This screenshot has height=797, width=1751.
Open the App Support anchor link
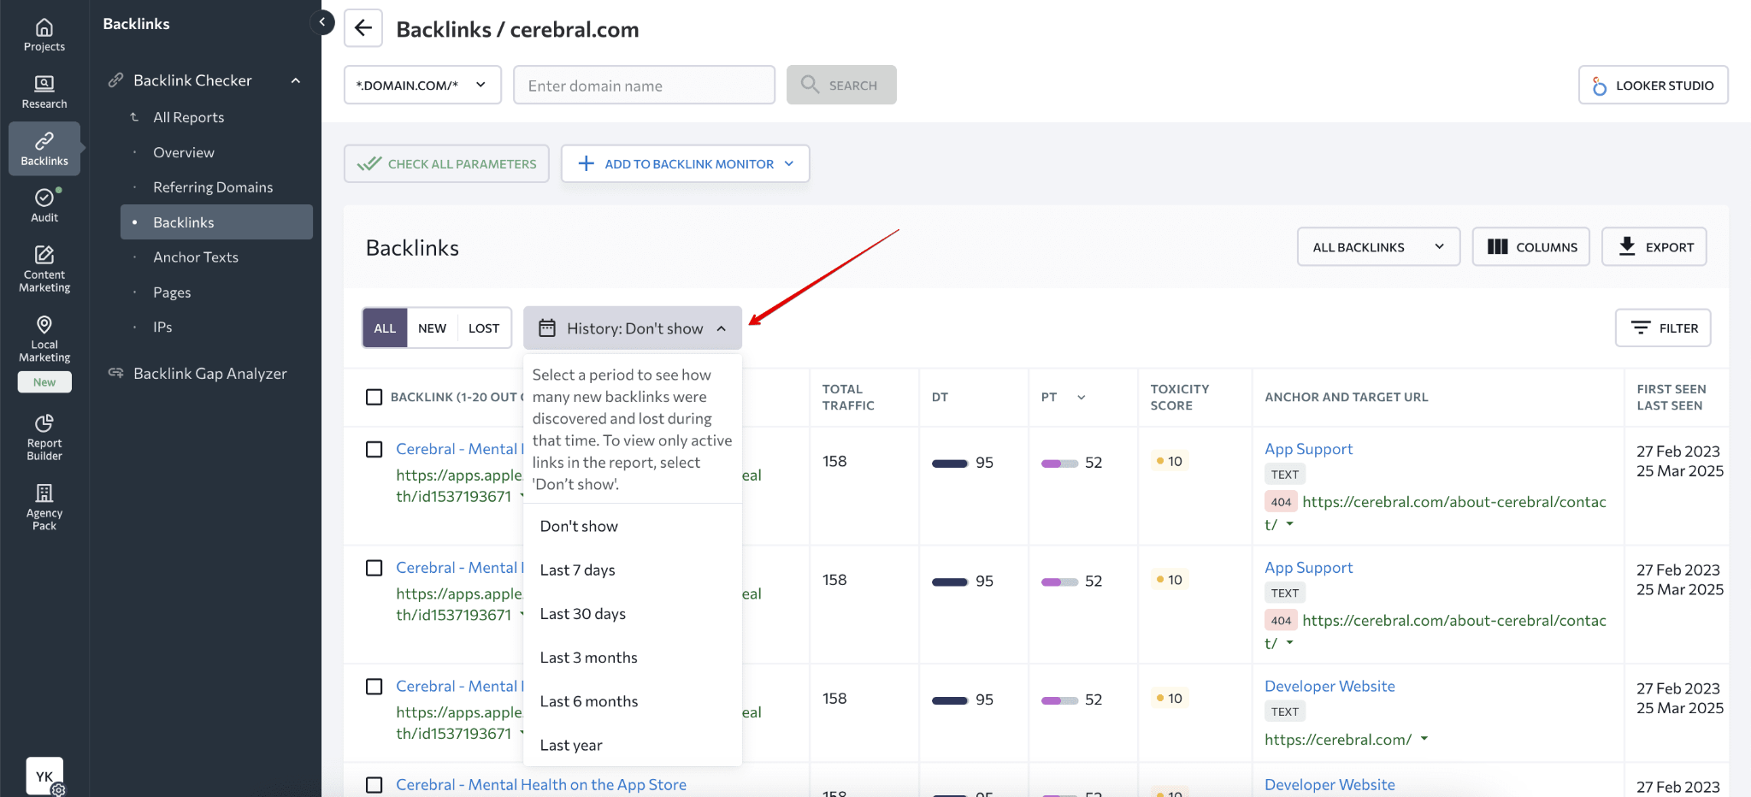[x=1307, y=448]
